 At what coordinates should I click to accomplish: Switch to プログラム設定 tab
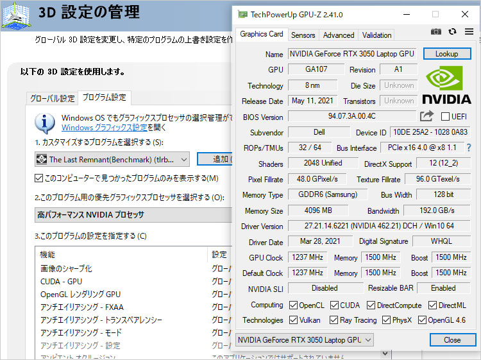(x=105, y=98)
